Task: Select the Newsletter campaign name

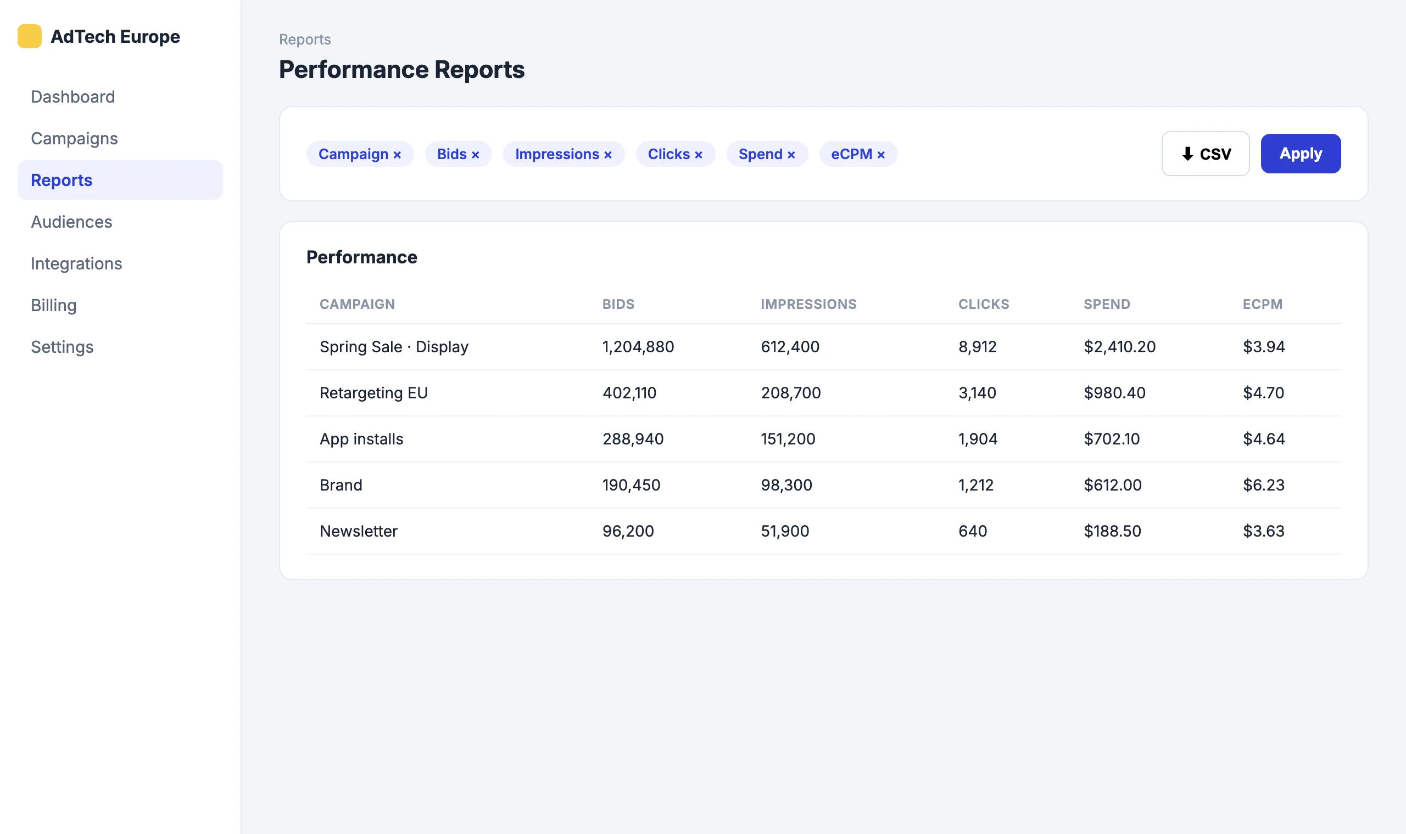Action: 358,531
